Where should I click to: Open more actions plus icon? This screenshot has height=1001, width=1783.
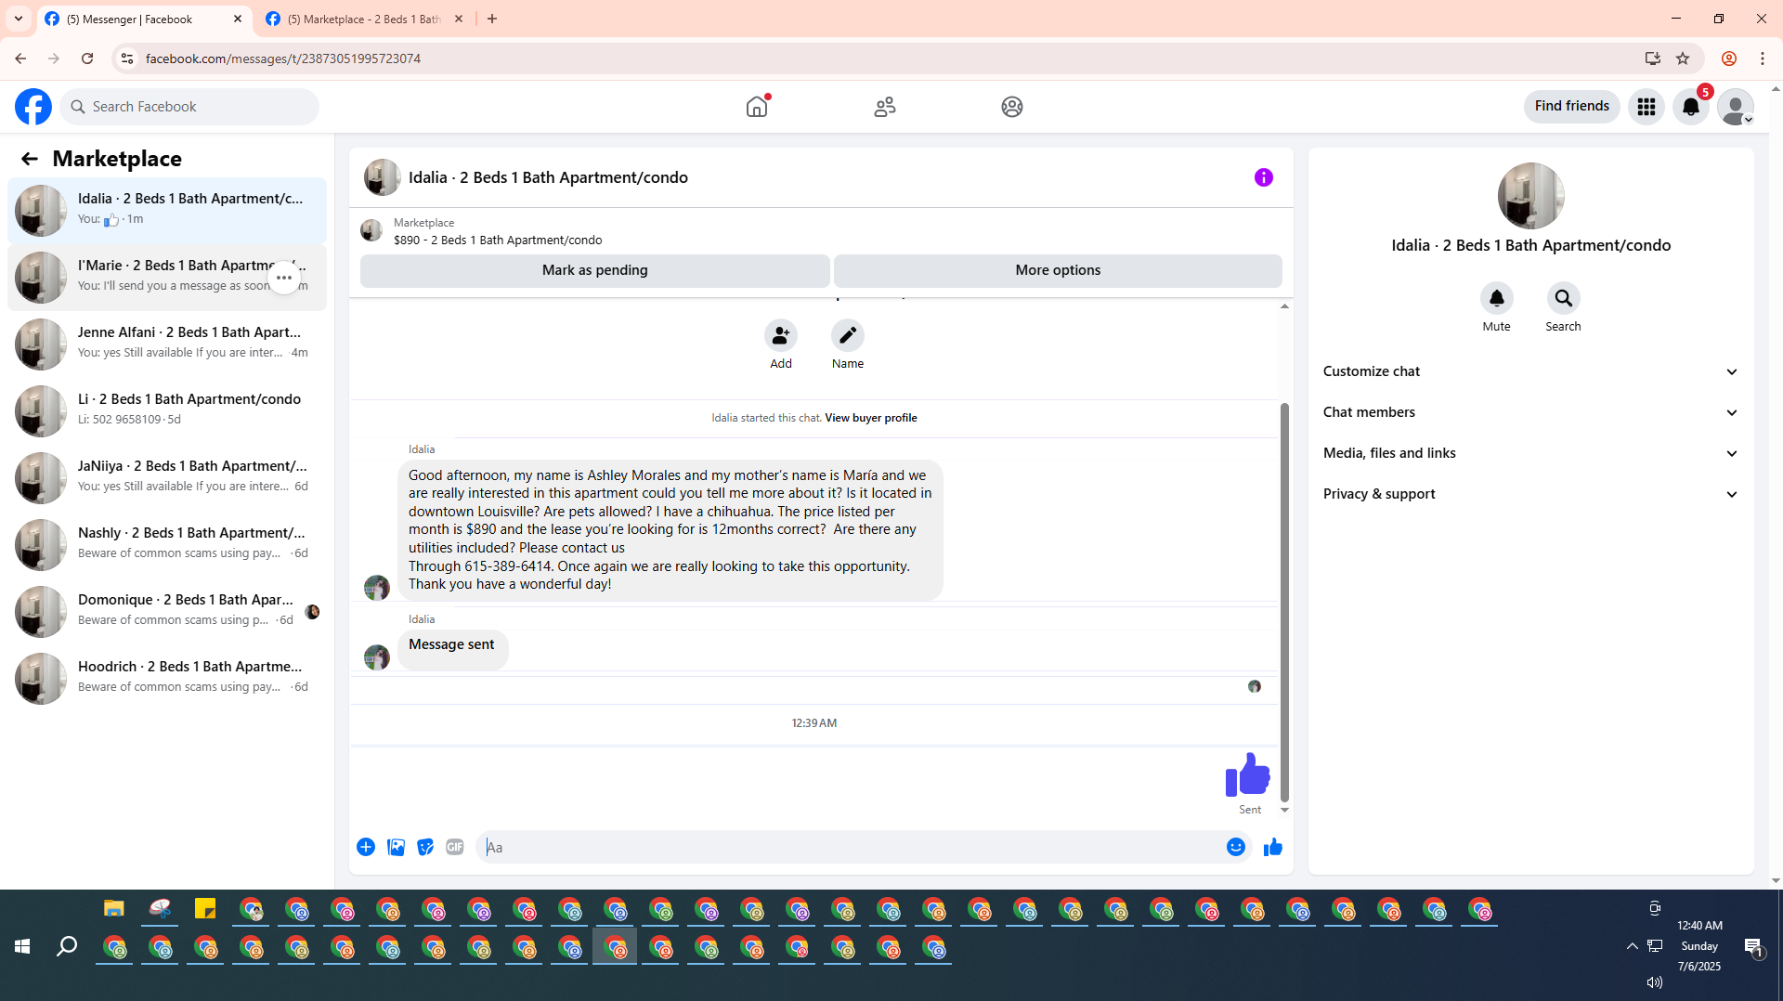click(x=366, y=847)
